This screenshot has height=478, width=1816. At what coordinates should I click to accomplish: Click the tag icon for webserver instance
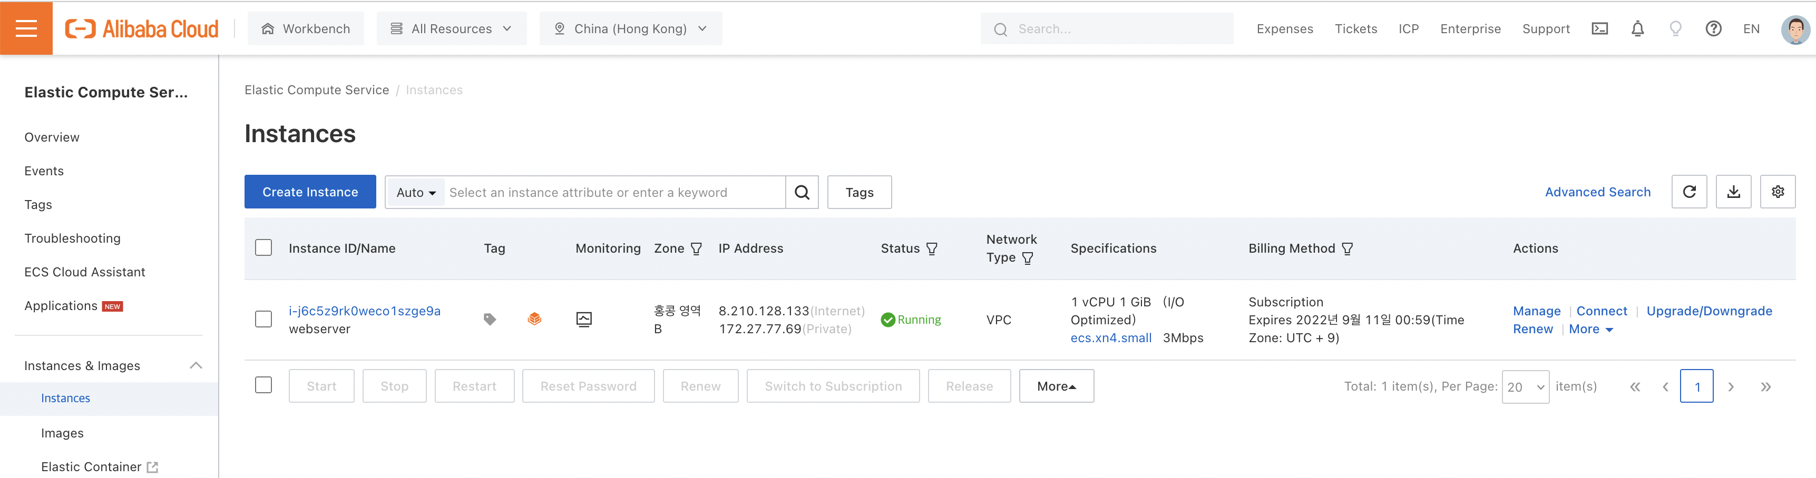tap(489, 320)
